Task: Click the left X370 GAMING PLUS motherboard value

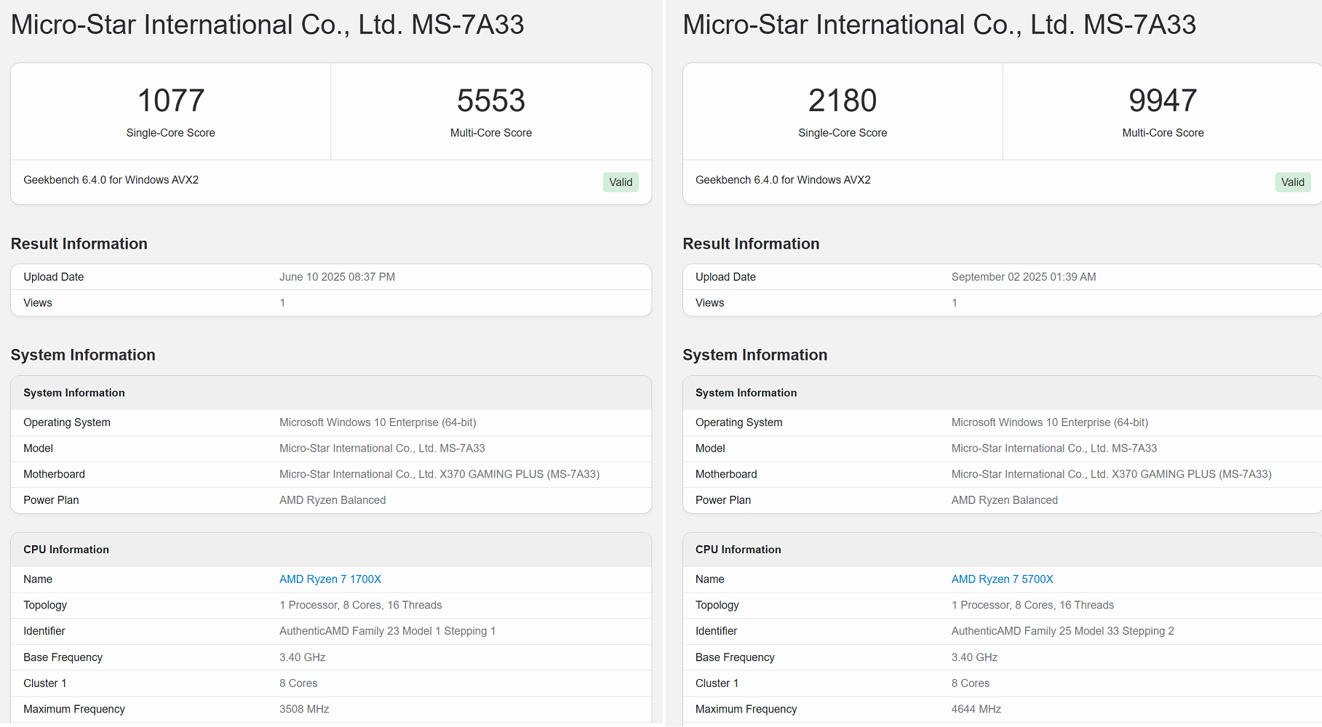Action: coord(439,474)
